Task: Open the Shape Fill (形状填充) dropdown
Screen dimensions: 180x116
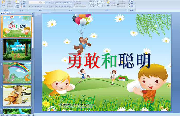Action: [x=122, y=1]
